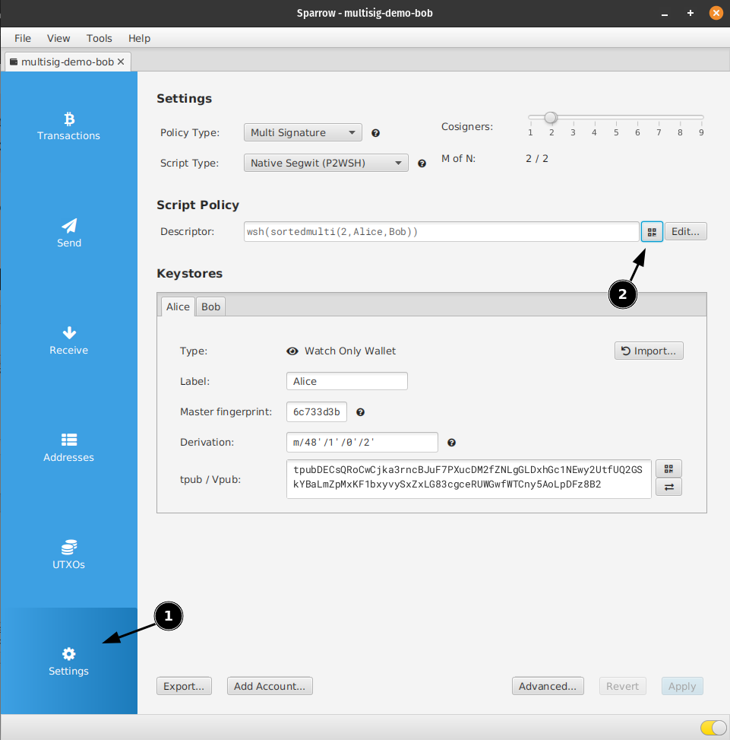Click the swap xpub format arrows icon
The height and width of the screenshot is (740, 730).
[668, 487]
